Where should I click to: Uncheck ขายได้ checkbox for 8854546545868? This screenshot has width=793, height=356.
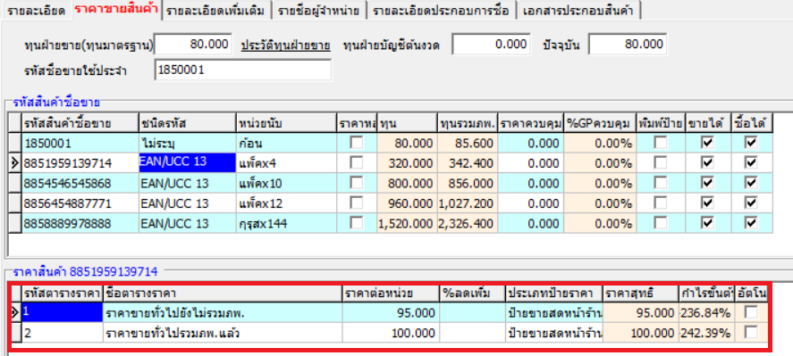tap(707, 183)
